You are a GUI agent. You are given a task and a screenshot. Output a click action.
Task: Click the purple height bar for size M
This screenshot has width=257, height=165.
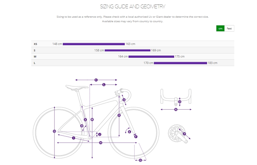tap(151, 56)
